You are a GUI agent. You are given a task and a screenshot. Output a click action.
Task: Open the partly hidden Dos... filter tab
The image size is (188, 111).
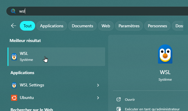coord(178,26)
